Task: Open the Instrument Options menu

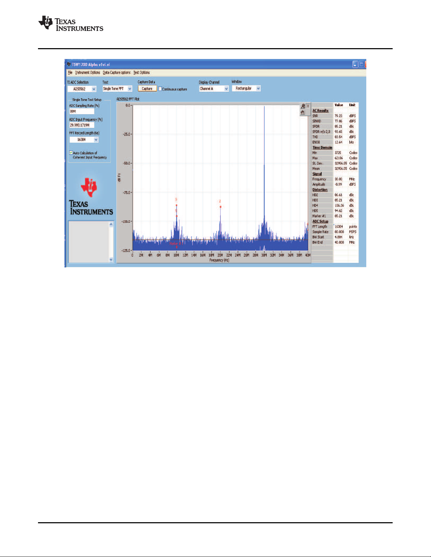Action: [x=88, y=73]
